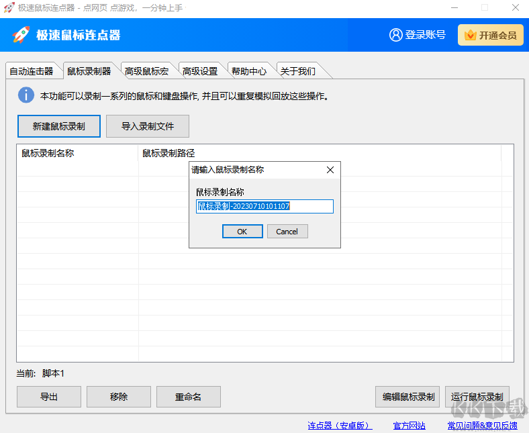Click 编辑鼠标录制 button
Image resolution: width=529 pixels, height=433 pixels.
tap(407, 397)
